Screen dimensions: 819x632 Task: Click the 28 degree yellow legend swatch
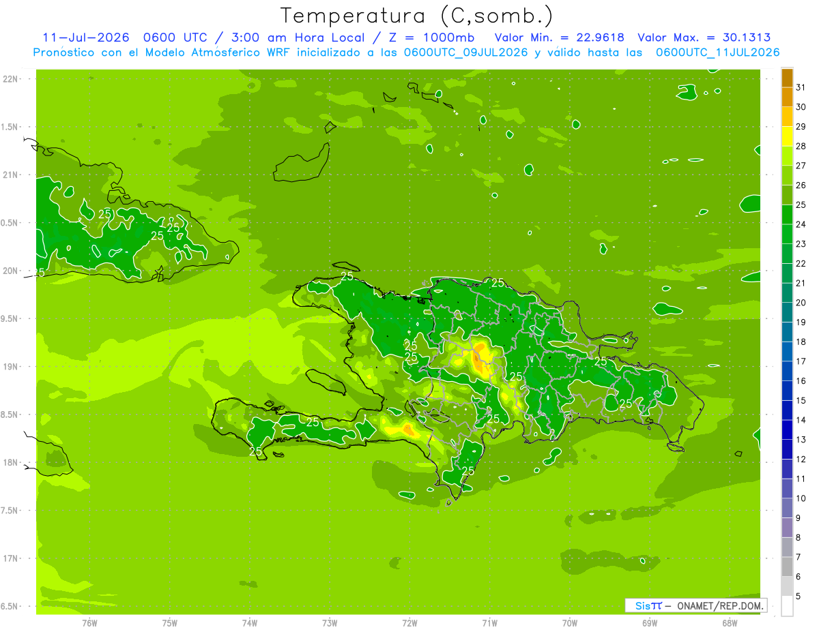point(787,136)
